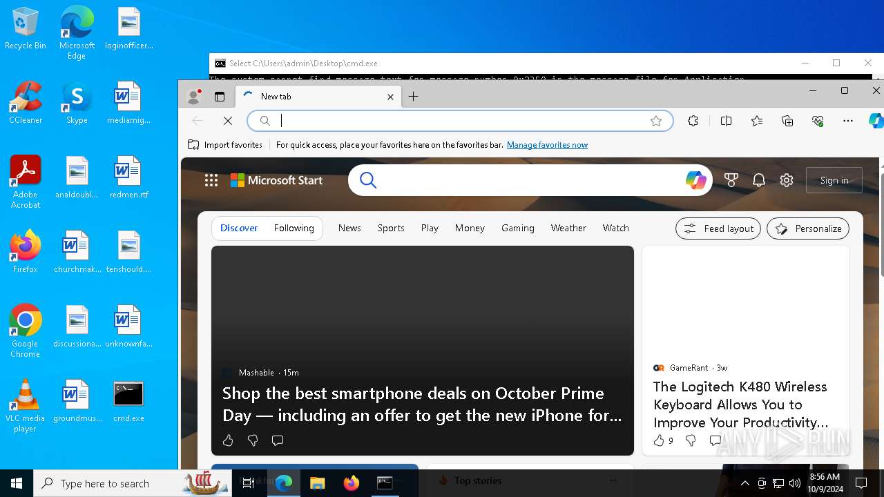Open the Money category
The image size is (884, 497).
click(x=470, y=228)
